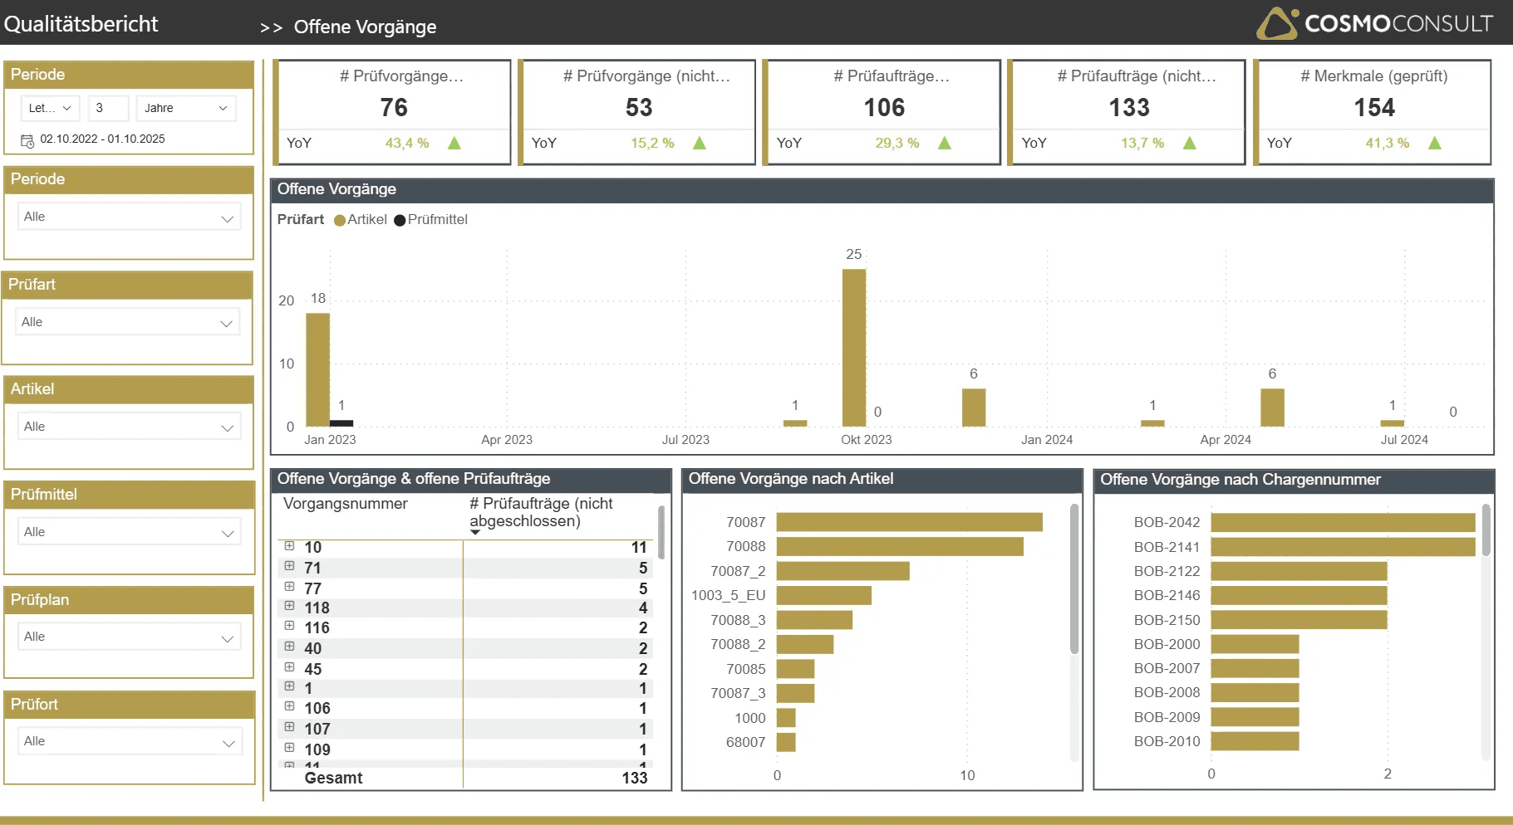Viewport: 1513px width, 825px height.
Task: Expand row for Vorgangsnummer 45
Action: (x=289, y=667)
